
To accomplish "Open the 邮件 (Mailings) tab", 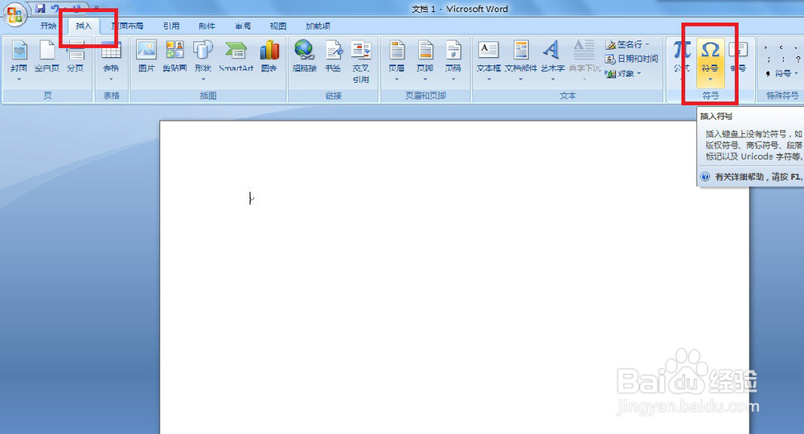I will (x=207, y=26).
